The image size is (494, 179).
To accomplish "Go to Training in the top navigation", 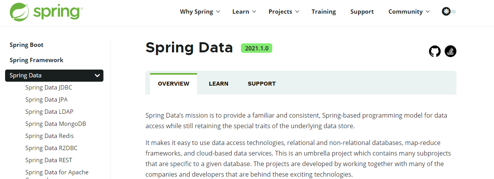I will click(x=324, y=12).
